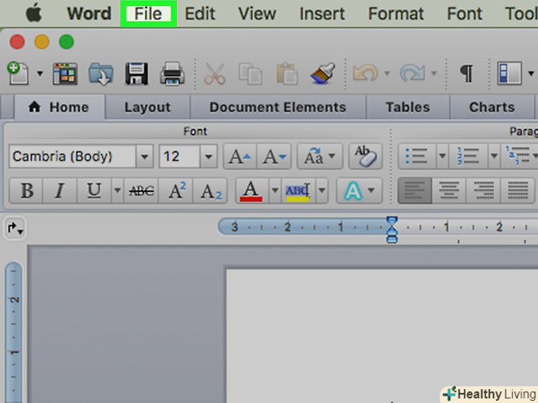Toggle the Sidebar icon
Image resolution: width=538 pixels, height=403 pixels.
tap(510, 73)
